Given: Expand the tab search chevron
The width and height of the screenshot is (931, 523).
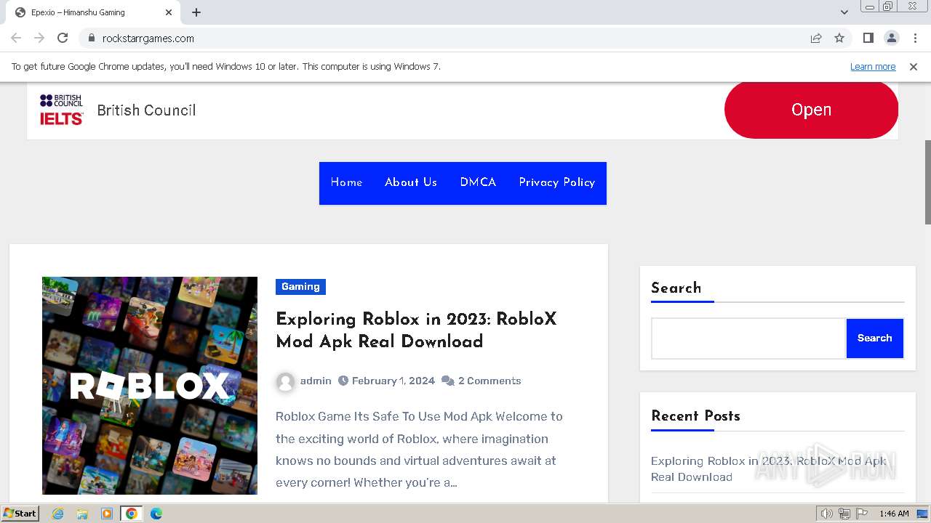Looking at the screenshot, I should [x=844, y=12].
